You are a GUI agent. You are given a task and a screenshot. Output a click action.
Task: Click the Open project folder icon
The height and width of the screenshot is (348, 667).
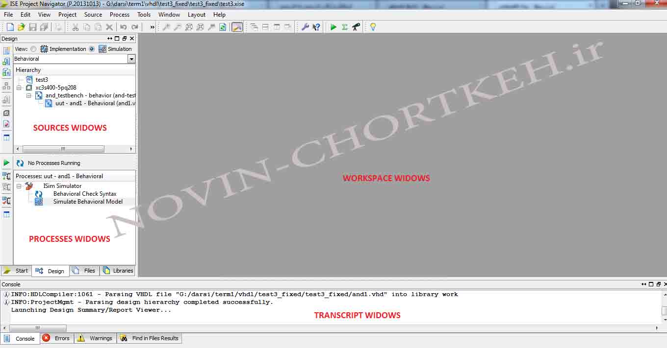click(21, 27)
